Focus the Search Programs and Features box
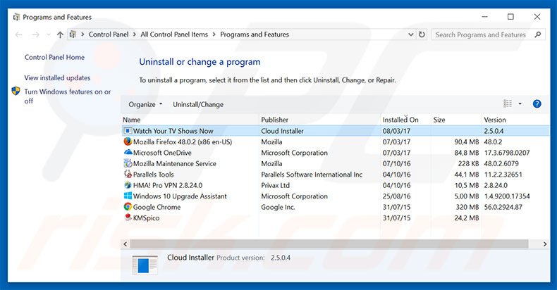The width and height of the screenshot is (557, 290). [x=488, y=34]
